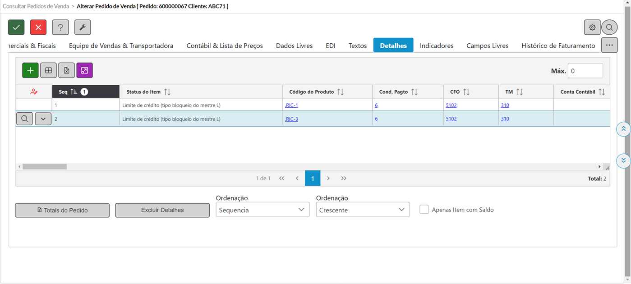631x284 pixels.
Task: Toggle Apenas Item com Saldo checkbox
Action: pos(424,210)
